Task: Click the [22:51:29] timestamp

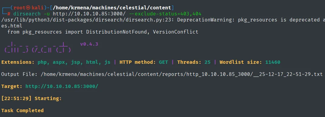Action: pos(16,99)
